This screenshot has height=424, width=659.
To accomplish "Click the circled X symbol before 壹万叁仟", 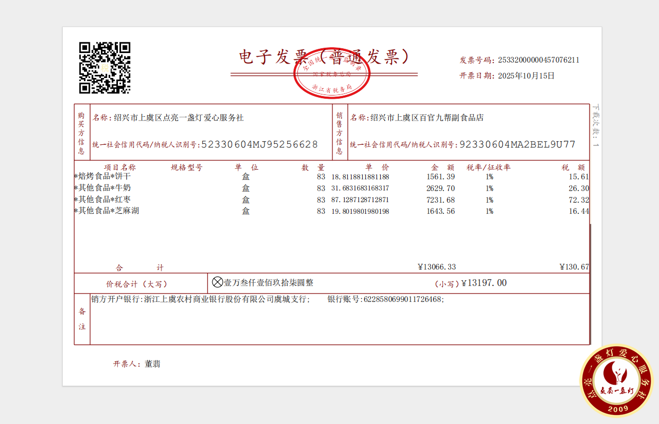I will point(217,282).
